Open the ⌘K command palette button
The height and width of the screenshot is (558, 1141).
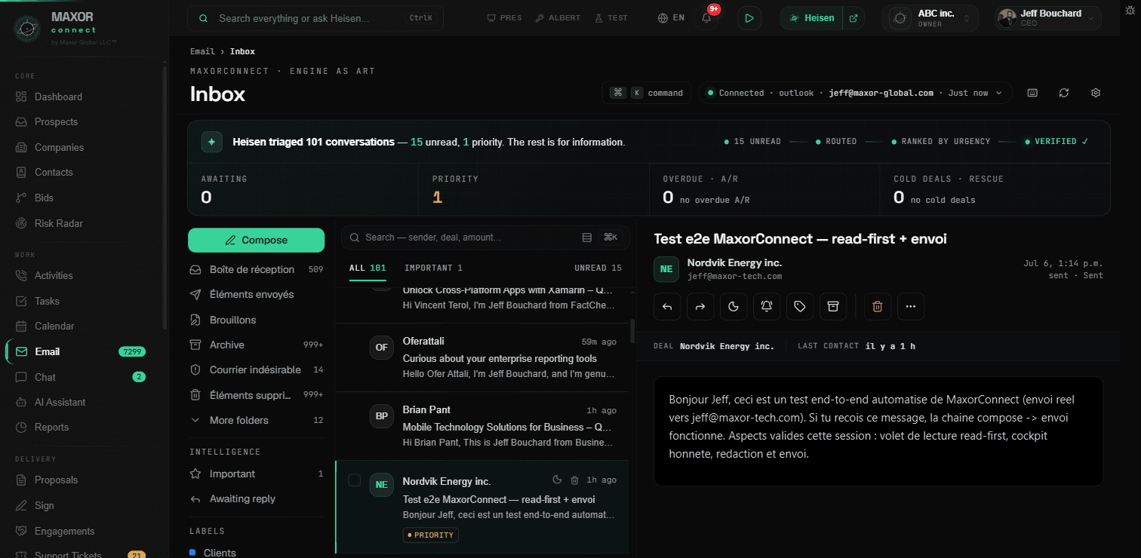pos(646,93)
